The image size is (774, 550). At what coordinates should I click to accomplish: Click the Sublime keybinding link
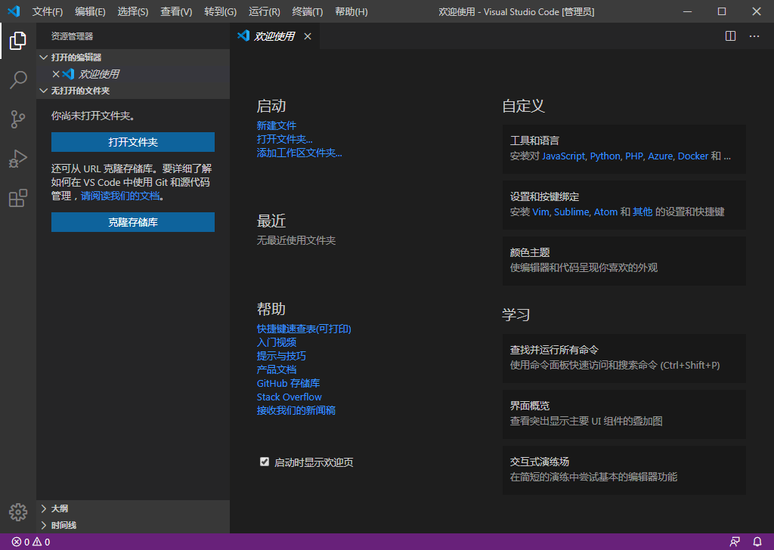(x=571, y=212)
